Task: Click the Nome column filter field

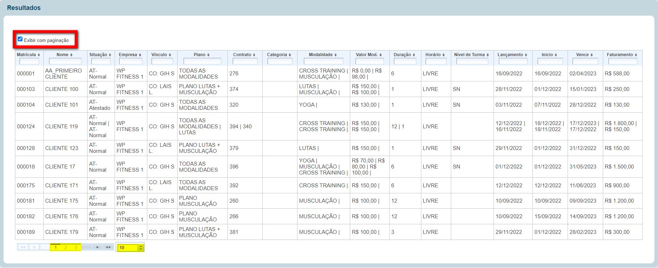Action: [x=65, y=61]
